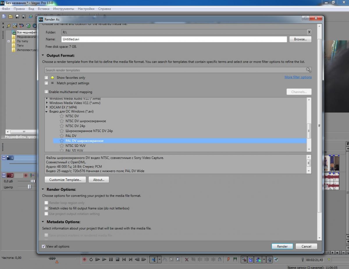This screenshot has height=269, width=349.
Task: Pause playback in transport bar
Action: click(x=111, y=259)
